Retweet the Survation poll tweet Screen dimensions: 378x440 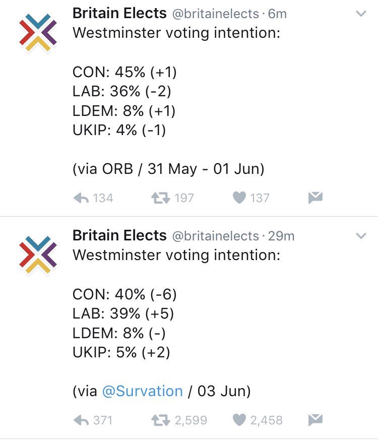[160, 420]
